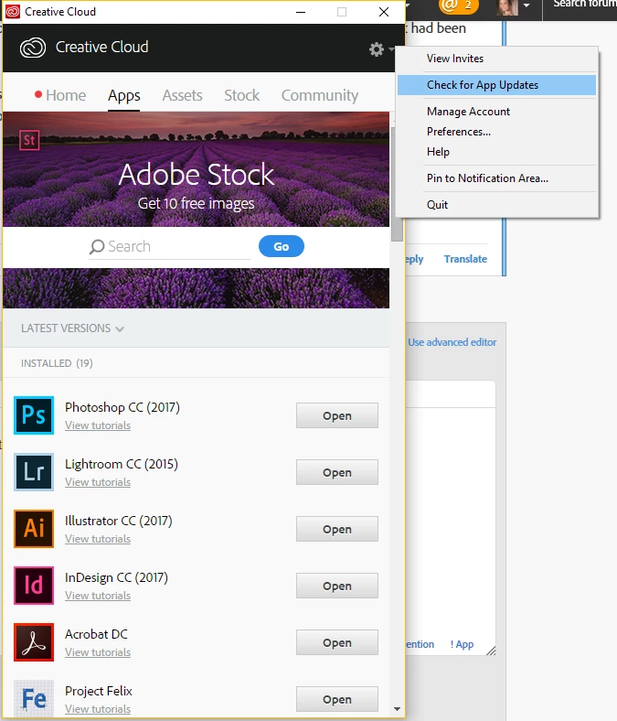Click the apps list scrollbar thumb
The width and height of the screenshot is (617, 721).
(x=397, y=184)
